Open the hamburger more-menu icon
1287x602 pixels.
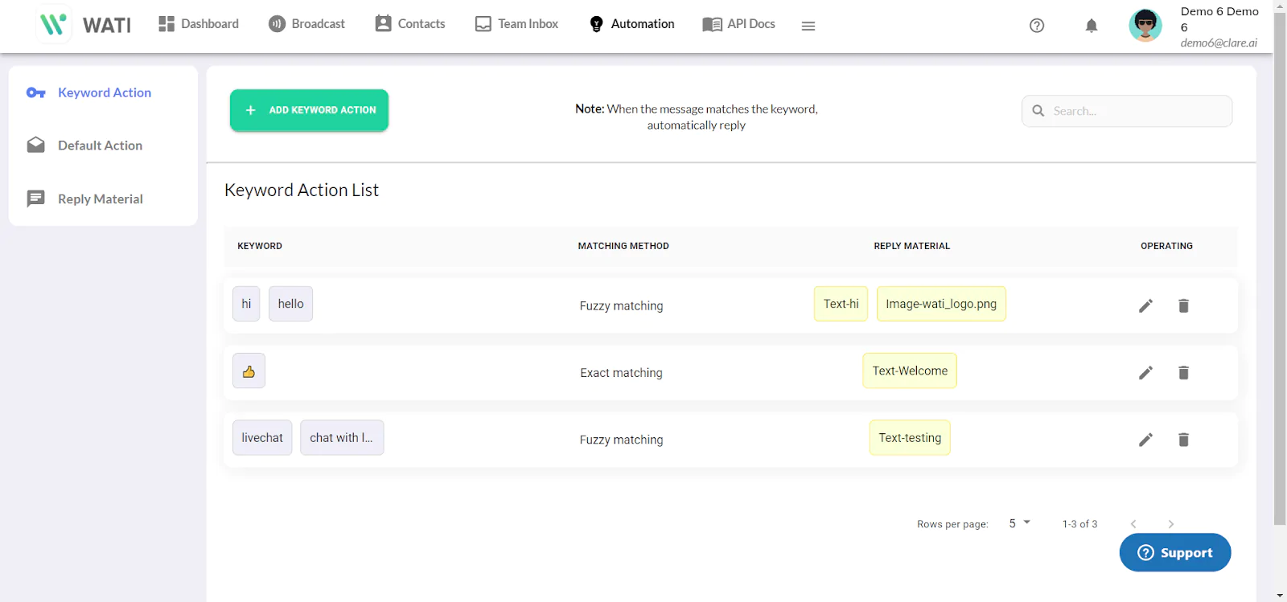[x=808, y=26]
